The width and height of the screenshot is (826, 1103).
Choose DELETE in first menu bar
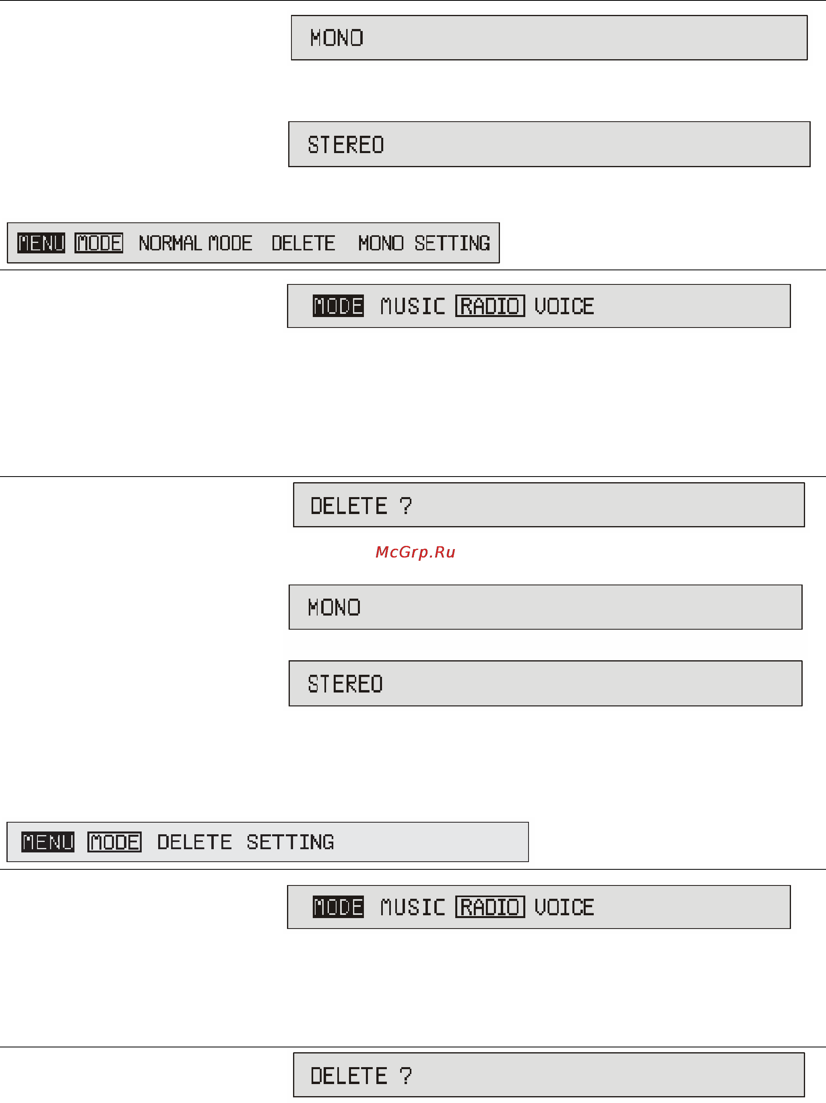pyautogui.click(x=304, y=243)
